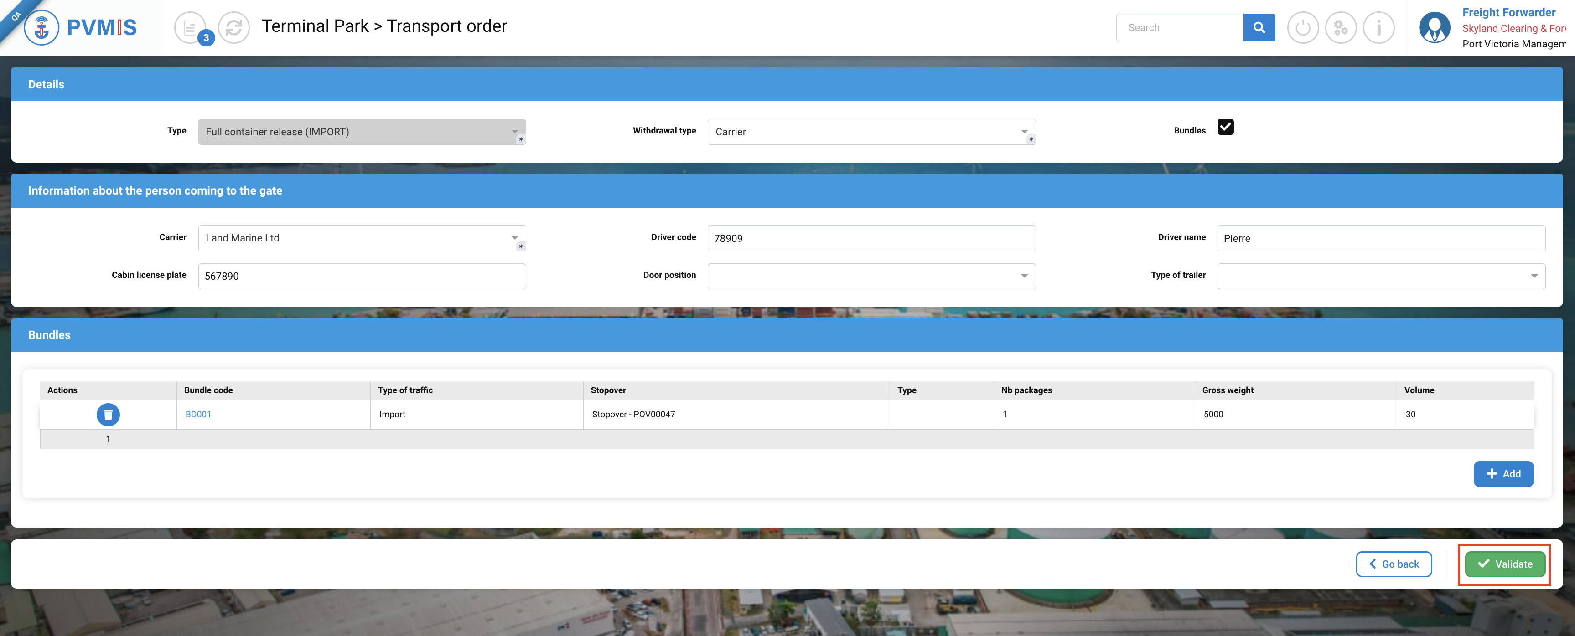Open the gears settings icon
Screen dimensions: 1575x636
(1340, 27)
